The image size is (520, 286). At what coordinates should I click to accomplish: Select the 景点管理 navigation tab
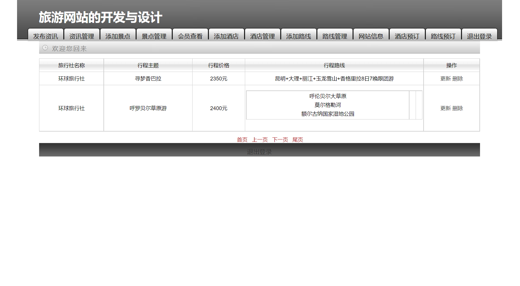[x=154, y=36]
